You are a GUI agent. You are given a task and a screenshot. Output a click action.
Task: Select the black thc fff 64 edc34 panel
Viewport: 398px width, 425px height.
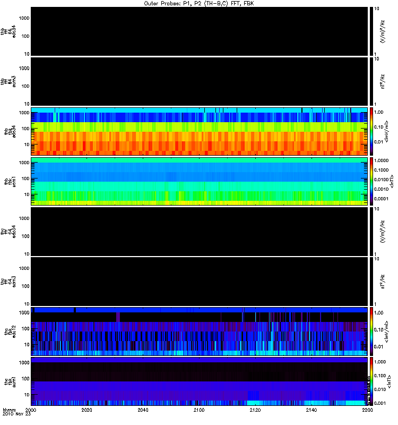200,232
